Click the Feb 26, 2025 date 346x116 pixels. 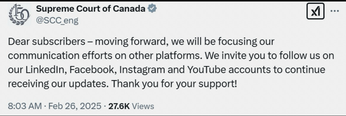pyautogui.click(x=75, y=106)
